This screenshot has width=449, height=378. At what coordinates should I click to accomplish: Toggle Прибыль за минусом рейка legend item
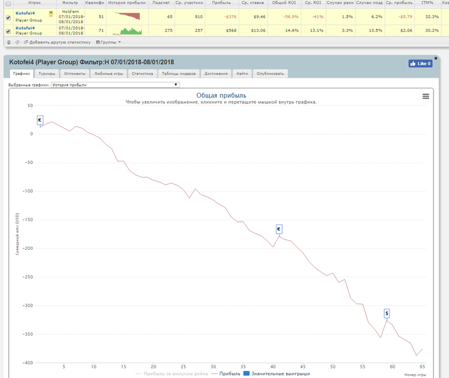click(172, 374)
